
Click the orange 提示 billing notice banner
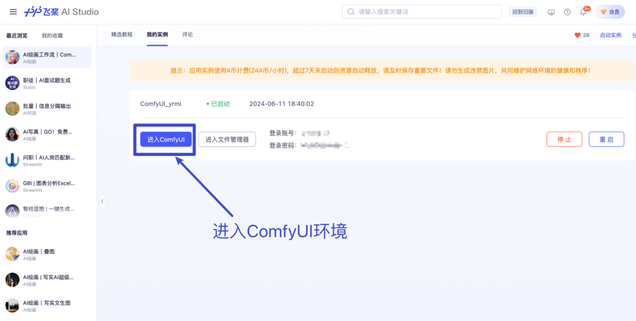[382, 71]
